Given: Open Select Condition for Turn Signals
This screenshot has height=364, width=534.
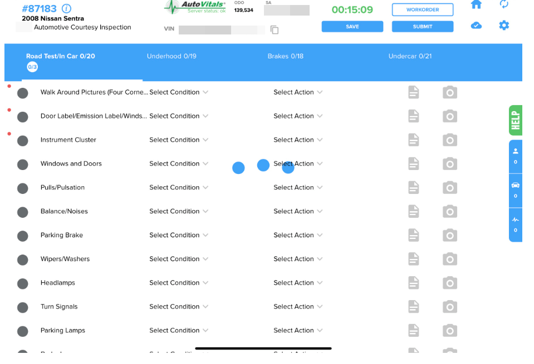Looking at the screenshot, I should pos(179,307).
